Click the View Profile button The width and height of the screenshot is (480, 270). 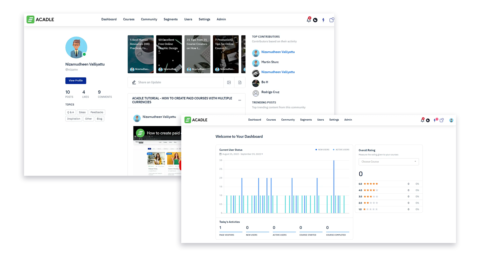pos(76,81)
